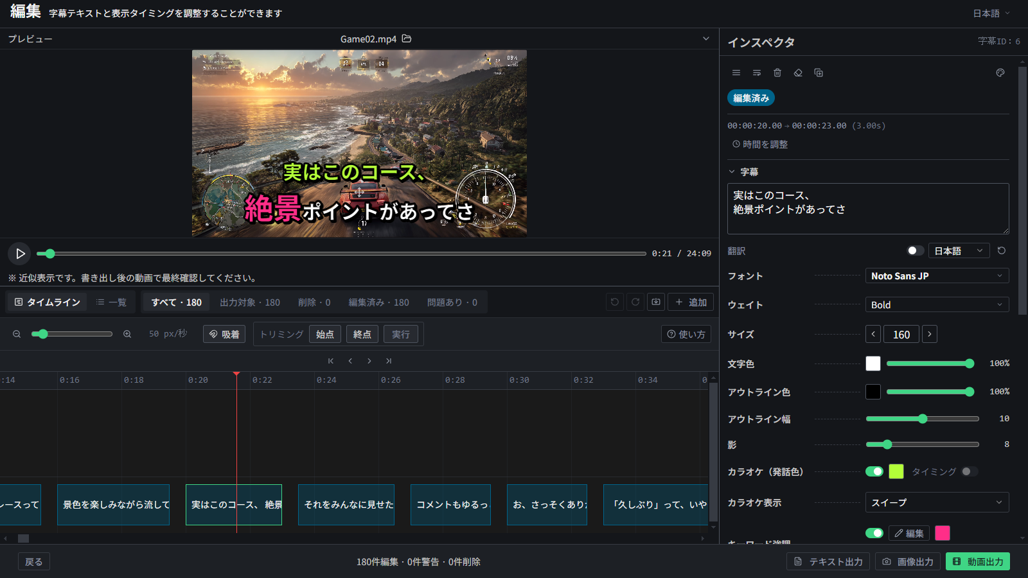The width and height of the screenshot is (1028, 578).
Task: Adjust the アウトライン幅 slider
Action: pos(923,419)
